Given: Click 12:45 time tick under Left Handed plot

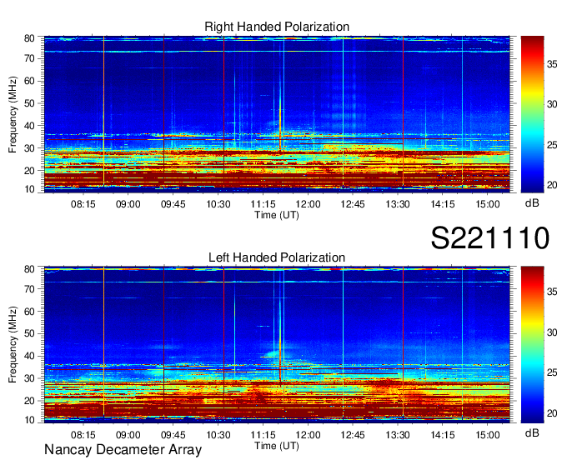Looking at the screenshot, I should [x=353, y=435].
